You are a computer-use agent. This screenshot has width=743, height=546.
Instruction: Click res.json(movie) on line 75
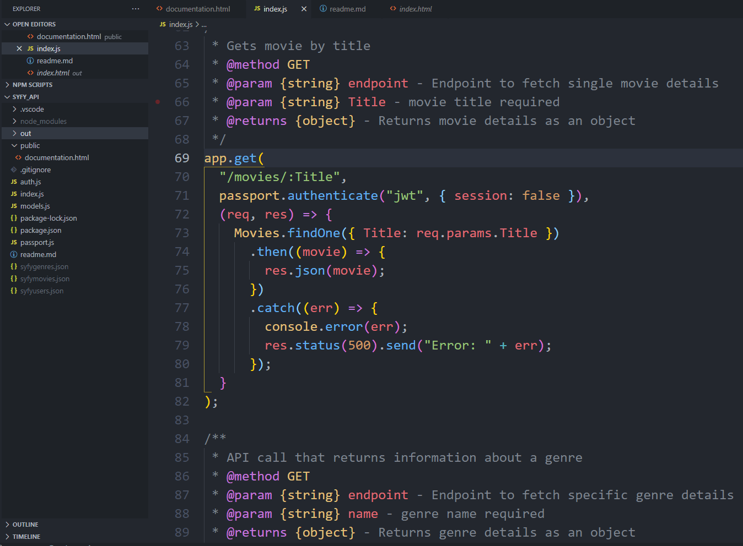pos(321,270)
